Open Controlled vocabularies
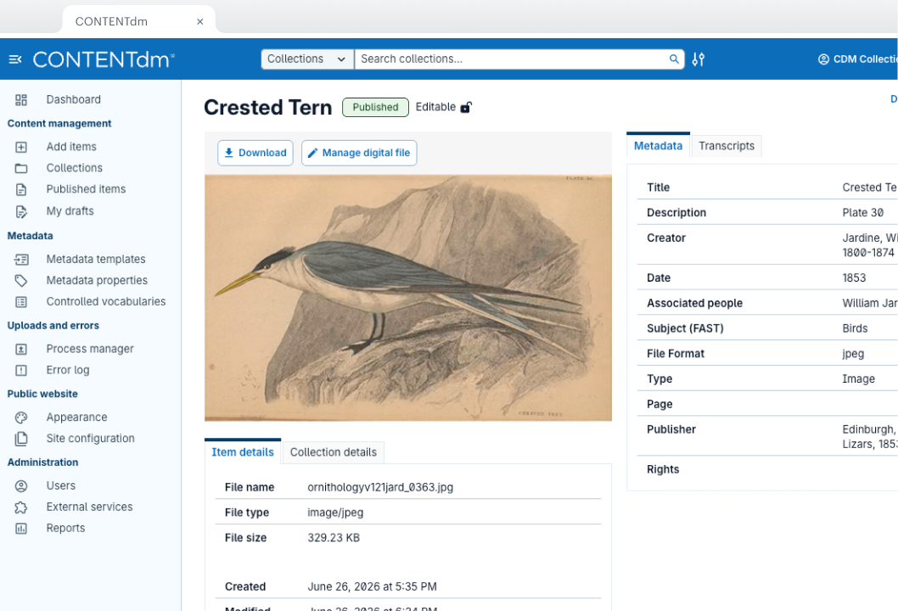The height and width of the screenshot is (611, 898). (x=106, y=302)
